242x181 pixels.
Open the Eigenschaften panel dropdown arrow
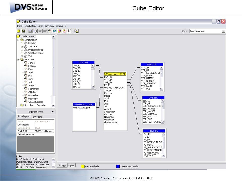[53, 111]
